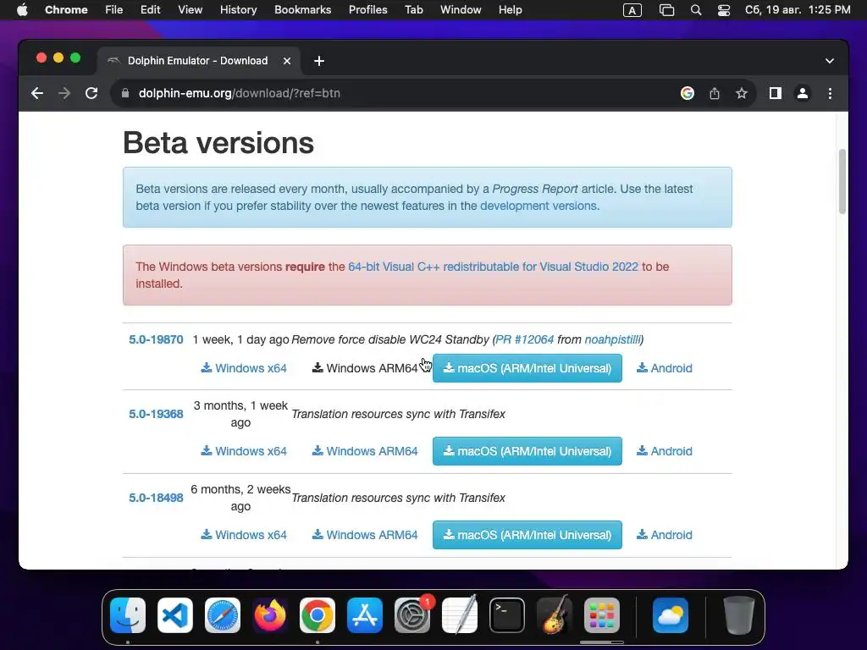
Task: Open Chrome profile avatar menu
Action: pyautogui.click(x=803, y=93)
